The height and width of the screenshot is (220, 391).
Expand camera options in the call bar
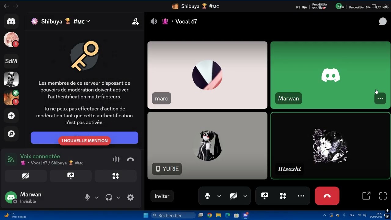tap(245, 196)
